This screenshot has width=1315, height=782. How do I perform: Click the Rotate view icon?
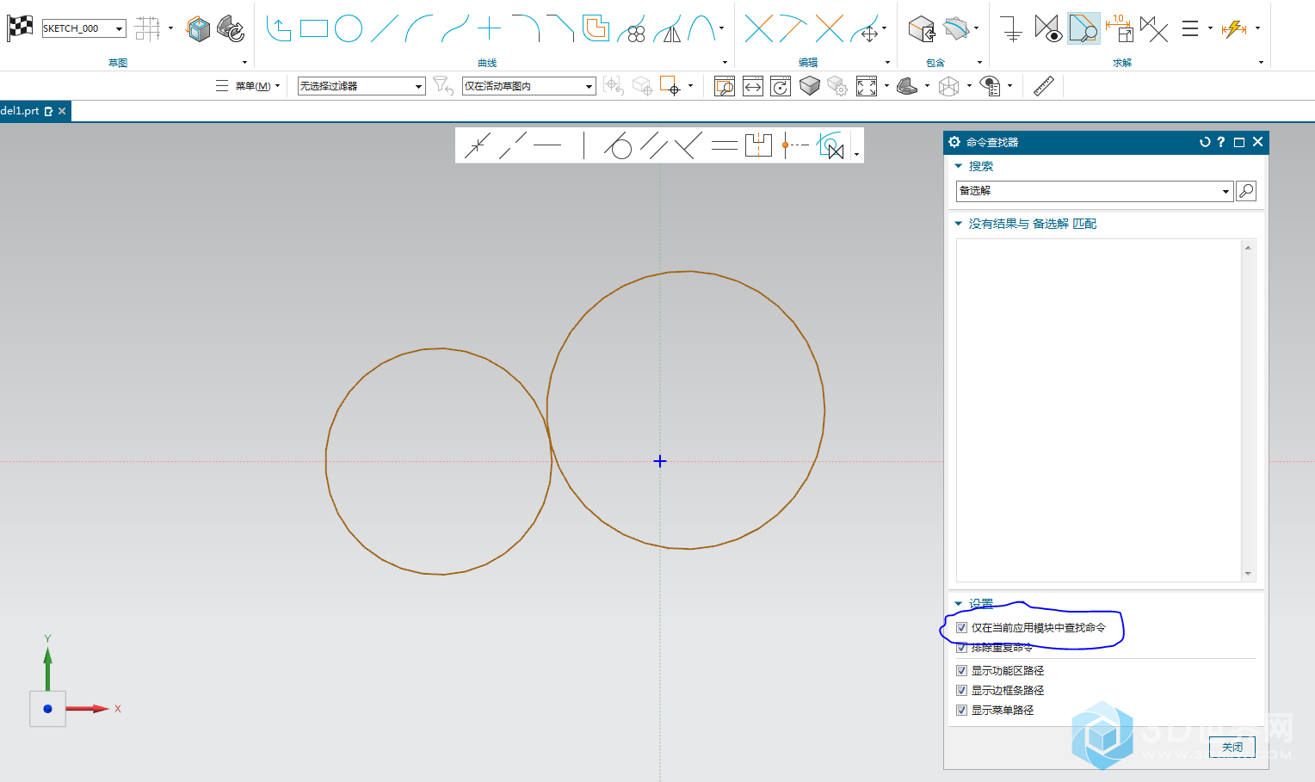pos(781,86)
